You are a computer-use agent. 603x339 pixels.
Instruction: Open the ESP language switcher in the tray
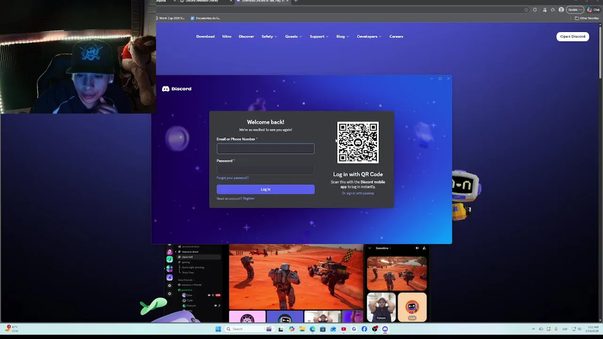(x=565, y=329)
